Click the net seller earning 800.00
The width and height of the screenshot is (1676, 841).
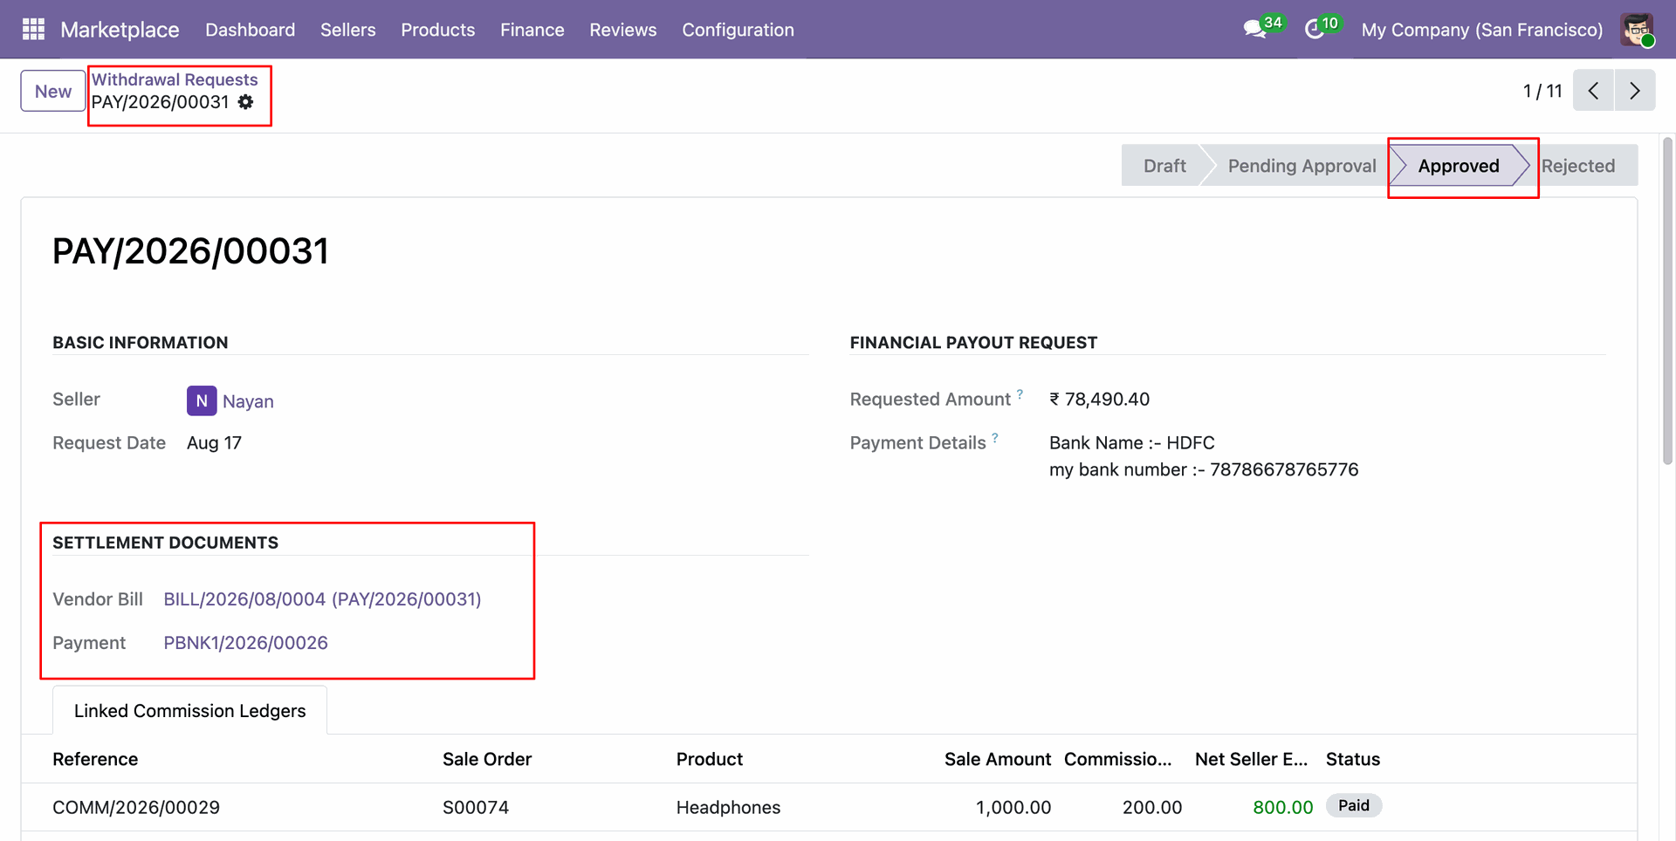click(1282, 808)
